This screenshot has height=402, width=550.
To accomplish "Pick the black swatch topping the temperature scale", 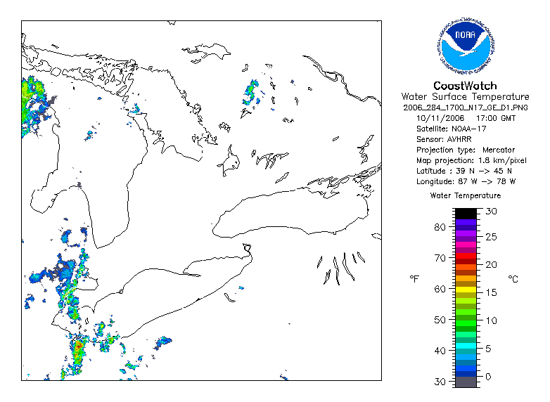I will (466, 214).
